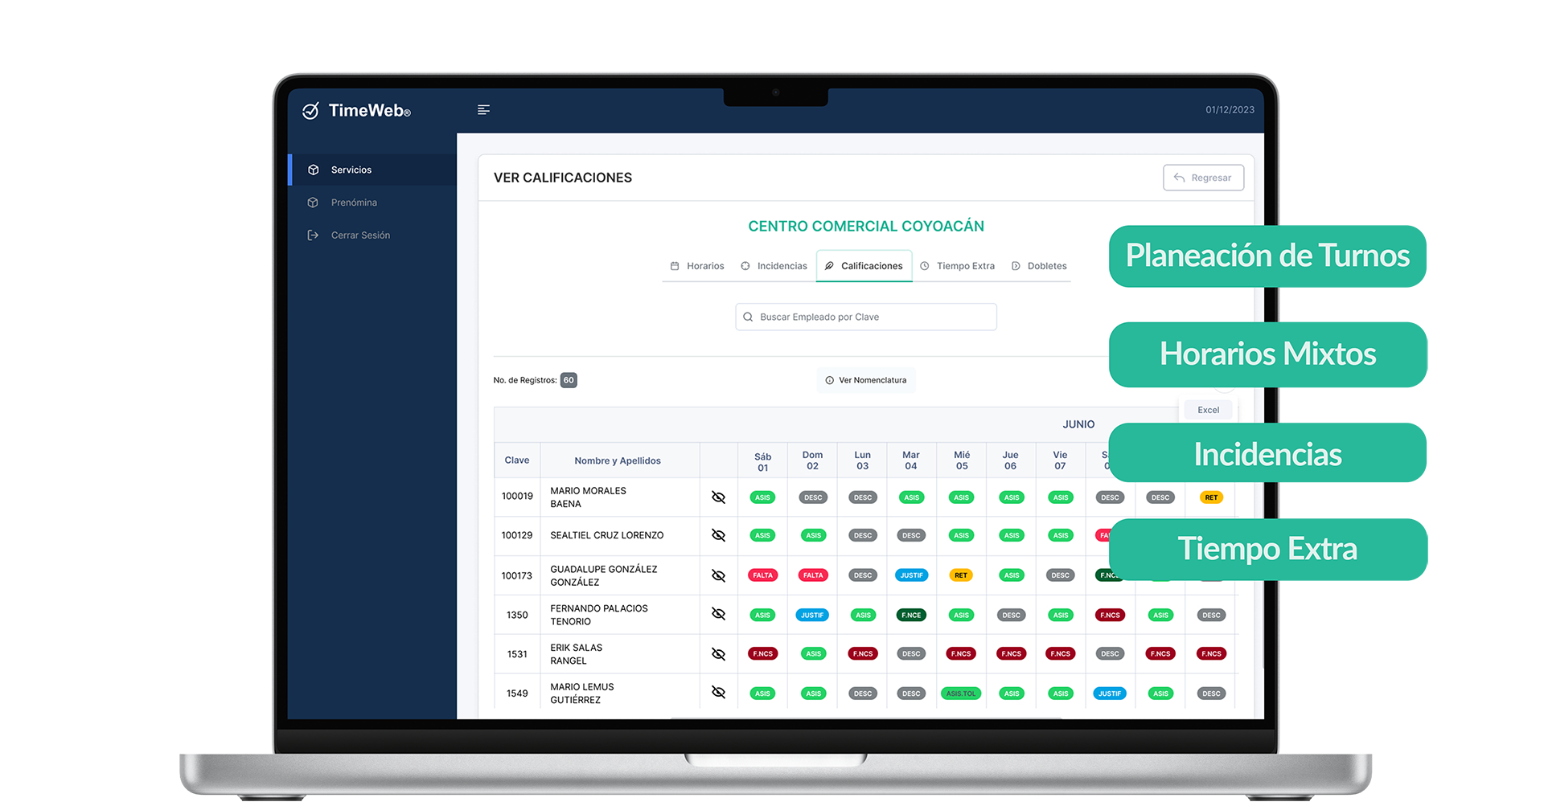Click the Ver Nomenclatura info icon
This screenshot has height=806, width=1544.
828,380
